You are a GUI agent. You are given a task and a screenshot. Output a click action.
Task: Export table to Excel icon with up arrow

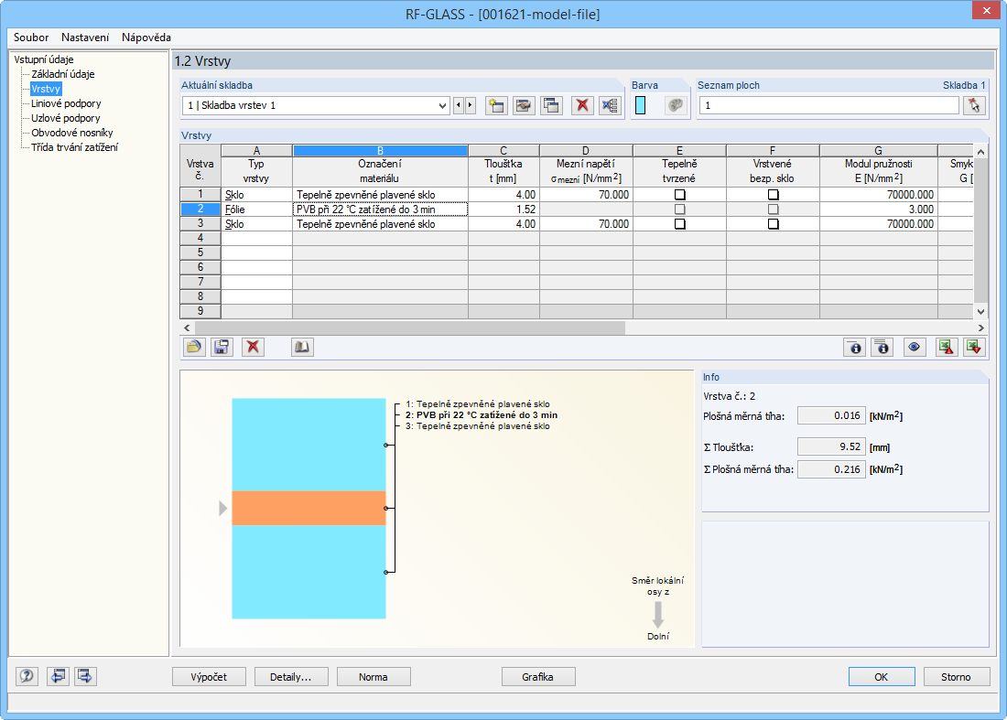click(947, 347)
